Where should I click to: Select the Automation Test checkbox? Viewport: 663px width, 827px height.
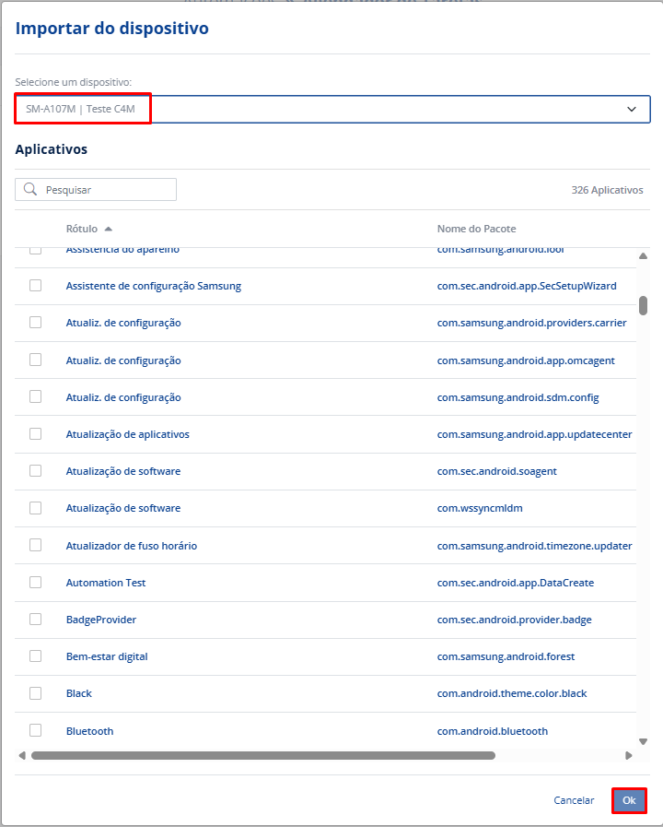(36, 582)
